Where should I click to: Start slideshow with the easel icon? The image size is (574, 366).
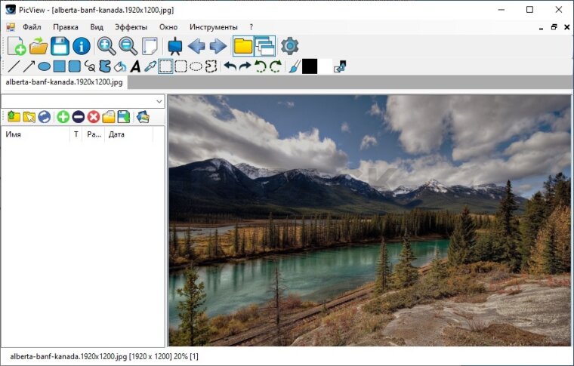tap(175, 46)
